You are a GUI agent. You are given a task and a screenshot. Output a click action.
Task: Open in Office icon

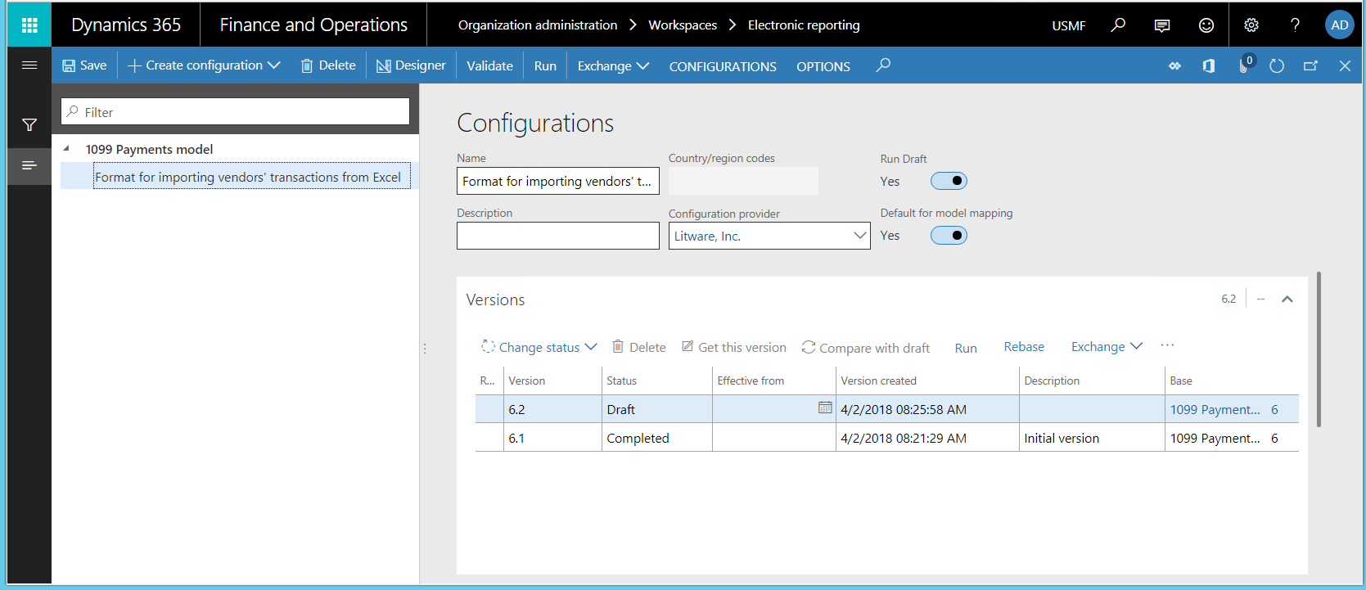1209,66
